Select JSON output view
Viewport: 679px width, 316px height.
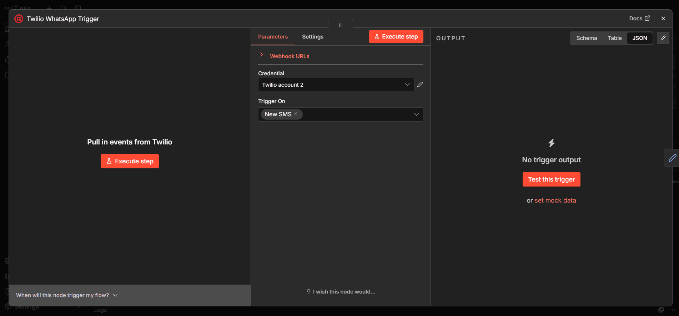(x=640, y=38)
